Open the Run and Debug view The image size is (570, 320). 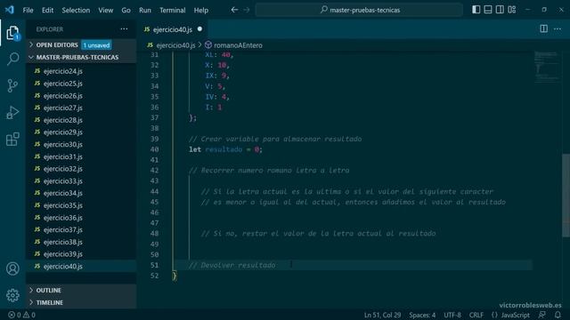pyautogui.click(x=12, y=113)
